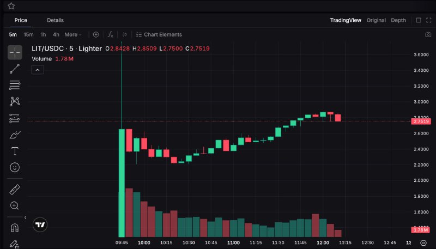436x249 pixels.
Task: Collapse the left drawing toolbar
Action: pos(25,217)
